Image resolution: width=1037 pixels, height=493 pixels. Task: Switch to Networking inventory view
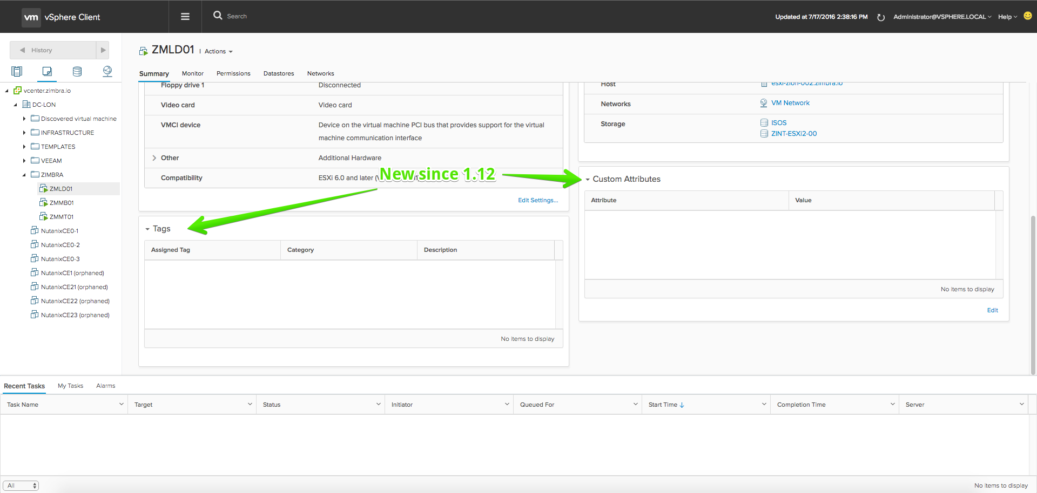click(107, 71)
